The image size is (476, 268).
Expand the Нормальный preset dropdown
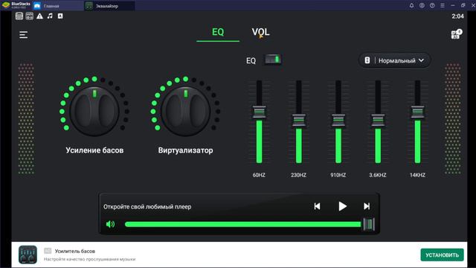point(394,60)
